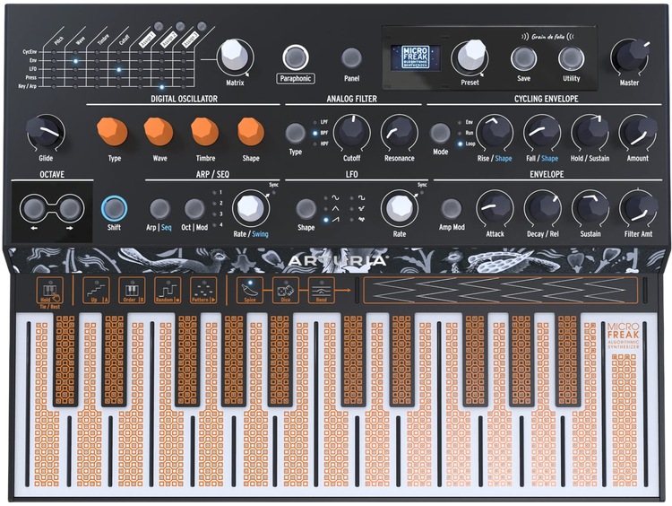Image resolution: width=672 pixels, height=506 pixels.
Task: Select the sine LFO waveform symbol
Action: [x=335, y=198]
